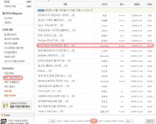Open sidebar item 이야기방
The image size is (156, 124).
click(x=8, y=91)
